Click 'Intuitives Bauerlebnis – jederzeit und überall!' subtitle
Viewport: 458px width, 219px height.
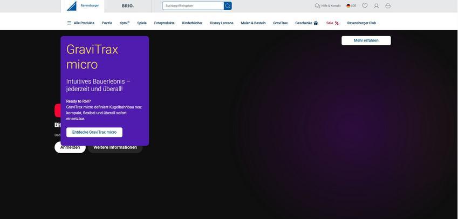(x=98, y=85)
